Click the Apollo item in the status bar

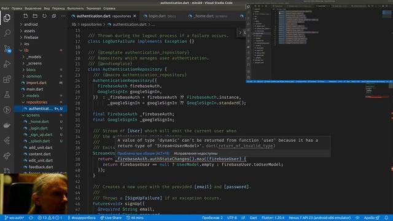(372, 218)
